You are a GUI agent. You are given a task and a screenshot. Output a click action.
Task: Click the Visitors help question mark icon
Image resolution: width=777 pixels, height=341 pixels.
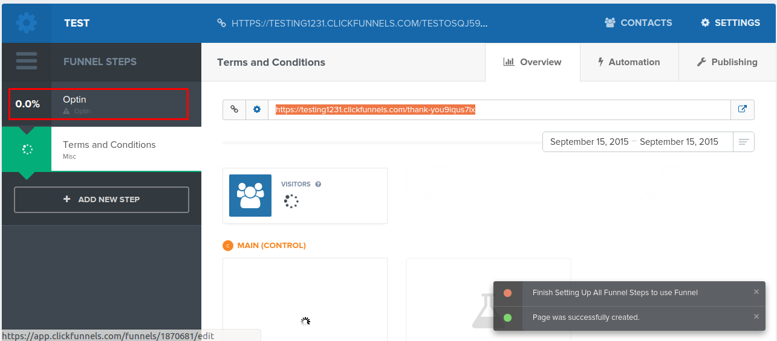coord(318,184)
